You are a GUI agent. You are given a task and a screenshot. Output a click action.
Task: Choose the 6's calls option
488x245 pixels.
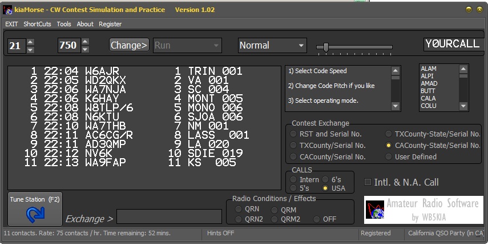point(326,179)
